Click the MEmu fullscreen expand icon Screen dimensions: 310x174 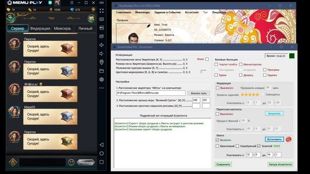coord(102,11)
